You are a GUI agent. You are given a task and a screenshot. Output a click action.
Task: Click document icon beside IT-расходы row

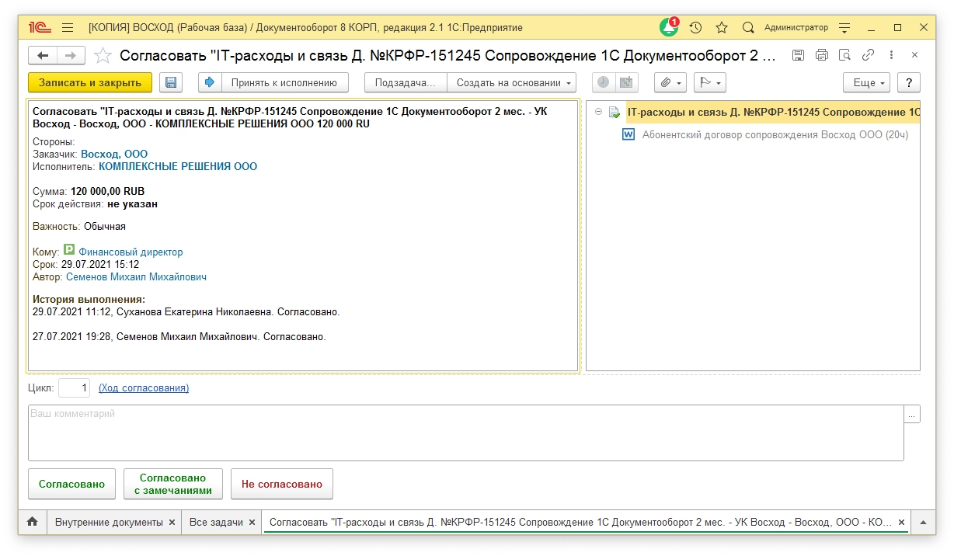pyautogui.click(x=614, y=112)
